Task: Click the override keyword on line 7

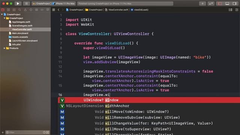Action: pos(83,43)
